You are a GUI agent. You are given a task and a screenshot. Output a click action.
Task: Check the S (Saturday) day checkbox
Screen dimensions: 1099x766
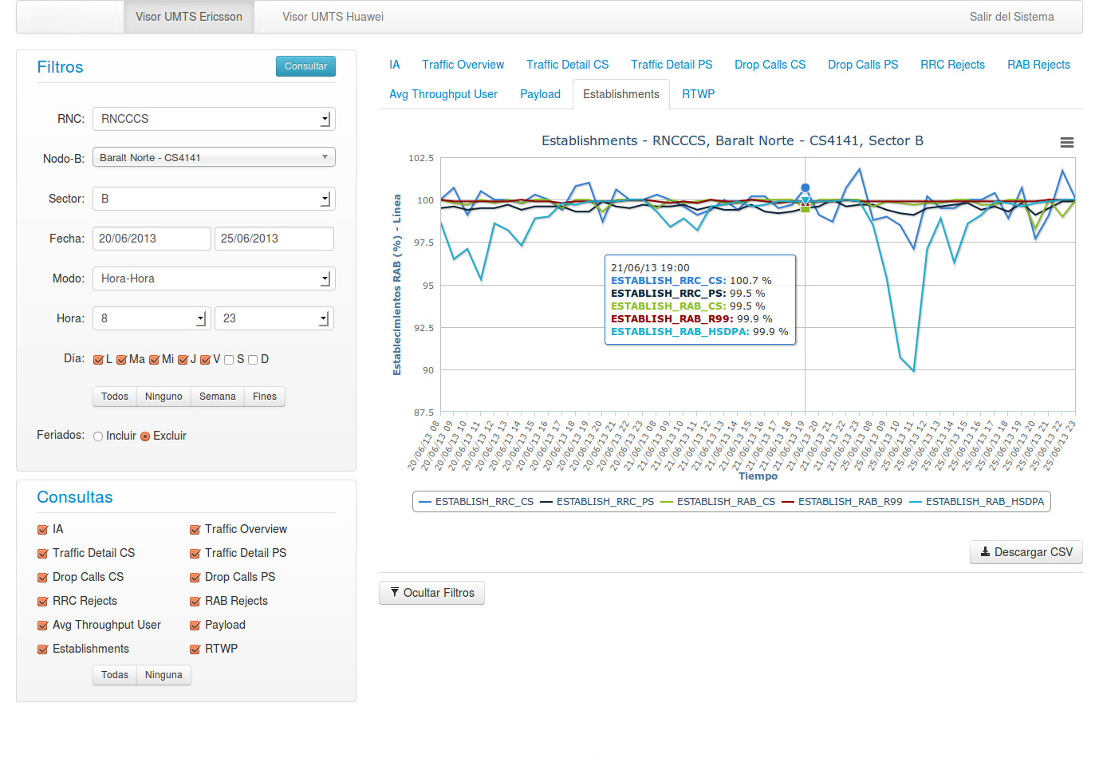click(229, 360)
